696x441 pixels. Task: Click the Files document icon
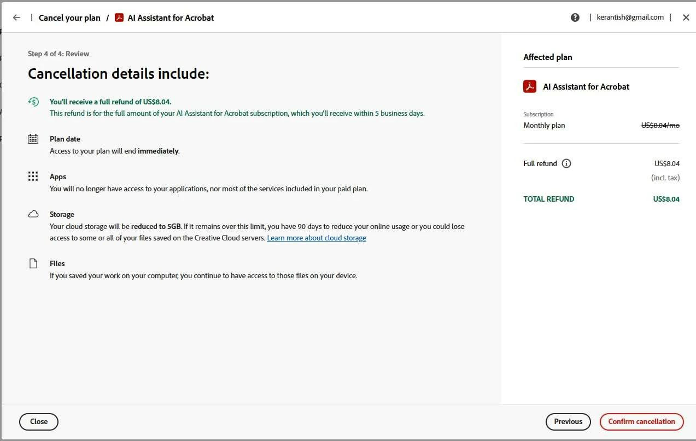(33, 263)
